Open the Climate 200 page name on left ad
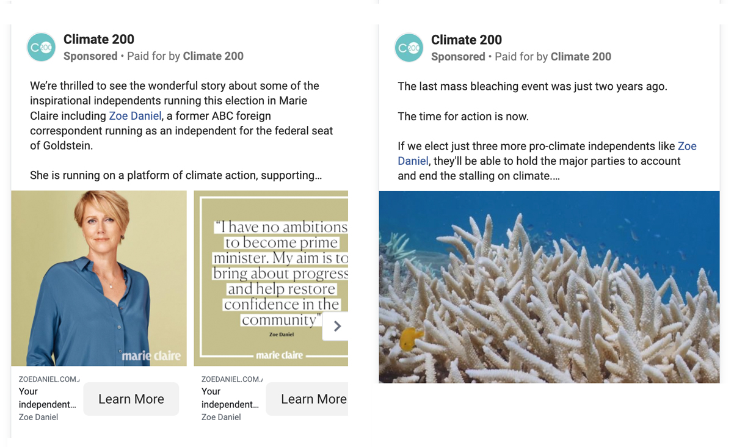 (x=98, y=39)
